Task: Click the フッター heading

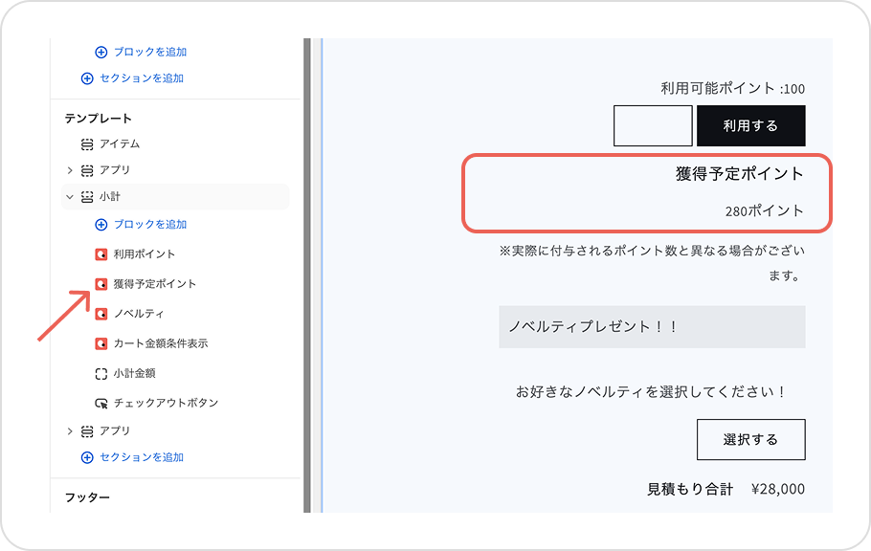Action: point(87,497)
